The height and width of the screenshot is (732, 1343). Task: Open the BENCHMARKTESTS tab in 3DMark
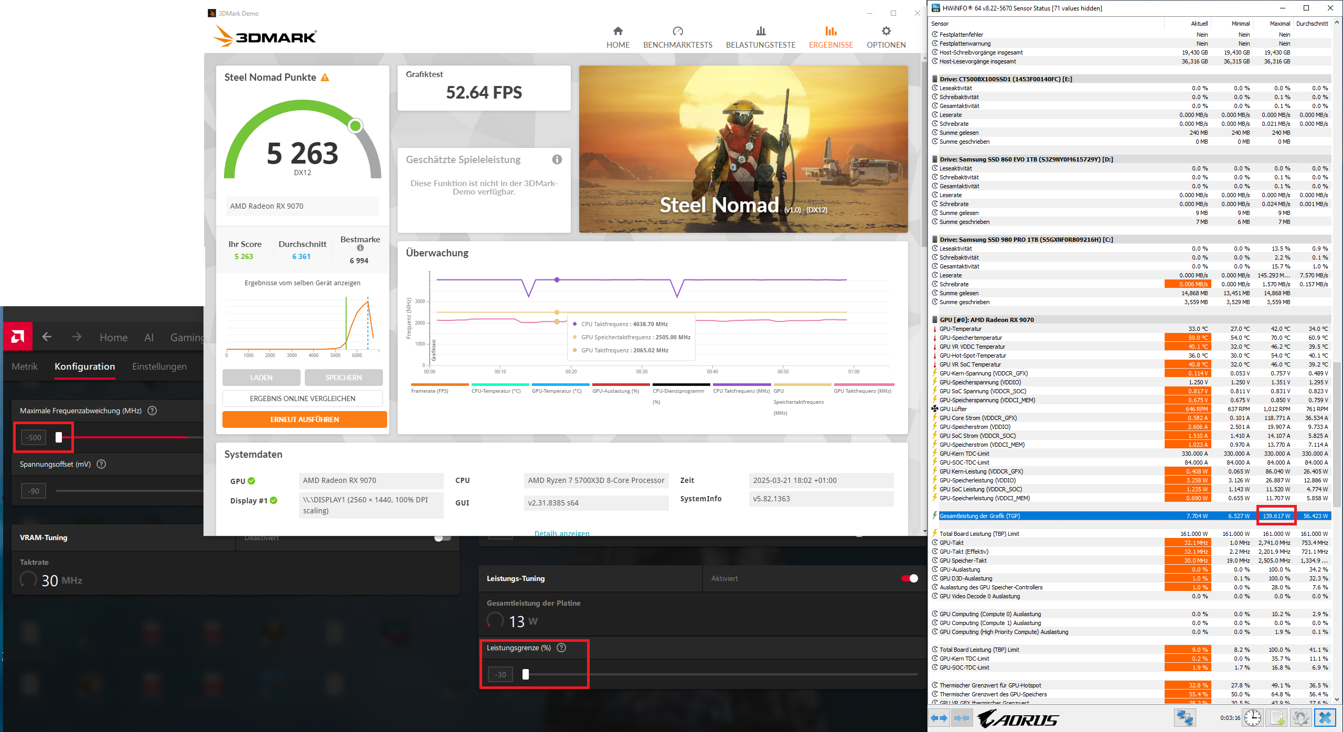point(677,37)
